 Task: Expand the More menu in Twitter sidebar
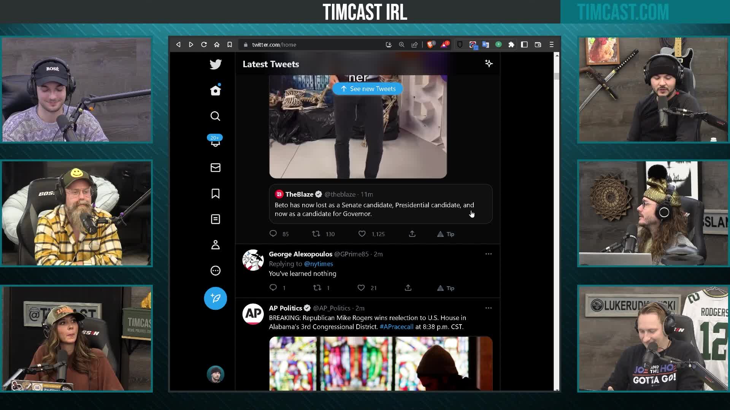[x=215, y=270]
